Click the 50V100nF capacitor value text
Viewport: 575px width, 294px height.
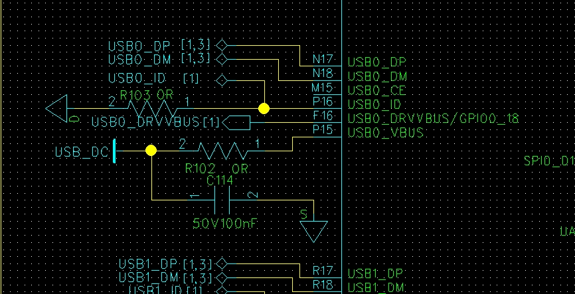point(225,223)
